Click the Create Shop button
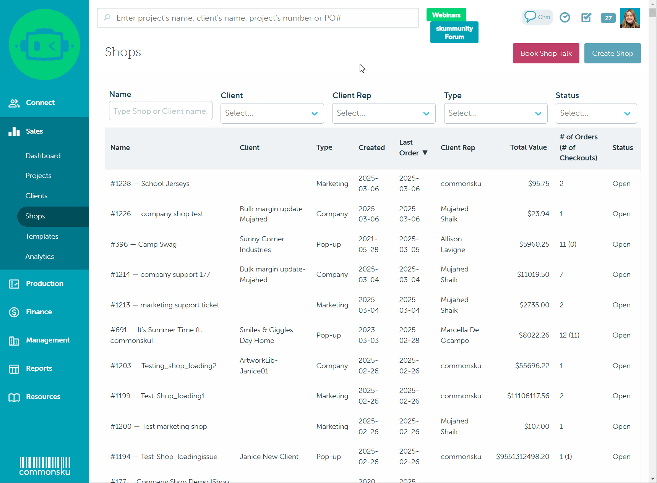657x483 pixels. coord(612,53)
